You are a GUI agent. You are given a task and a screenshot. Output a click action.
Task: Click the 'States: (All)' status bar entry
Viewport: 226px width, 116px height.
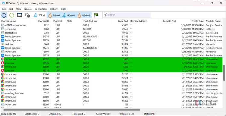coord(150,114)
